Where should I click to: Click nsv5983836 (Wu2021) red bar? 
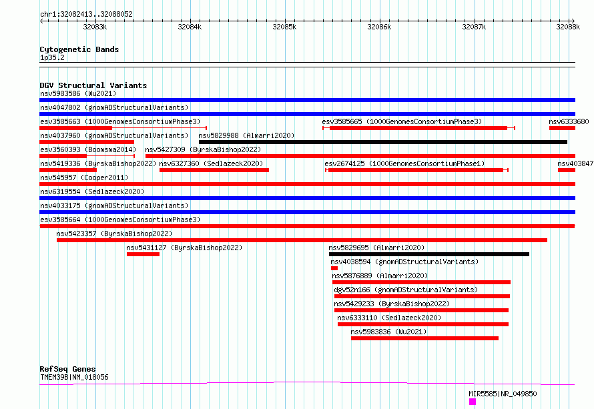(x=424, y=338)
